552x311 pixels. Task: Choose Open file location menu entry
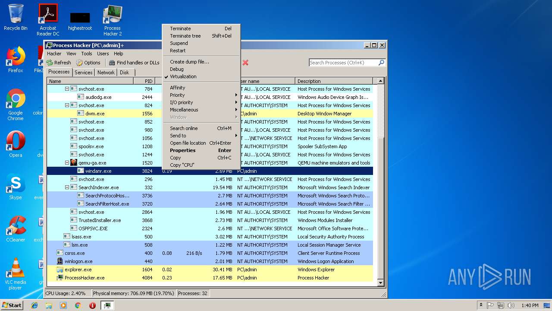(x=201, y=143)
